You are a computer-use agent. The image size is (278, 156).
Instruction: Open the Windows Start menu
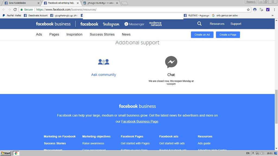[x=6, y=153]
